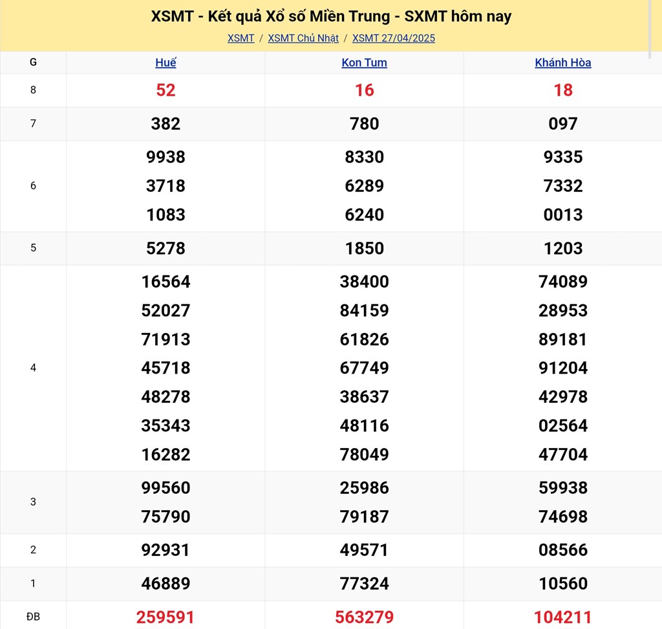Open the XSMT 27/04/2025 breadcrumb link
662x629 pixels.
(394, 38)
